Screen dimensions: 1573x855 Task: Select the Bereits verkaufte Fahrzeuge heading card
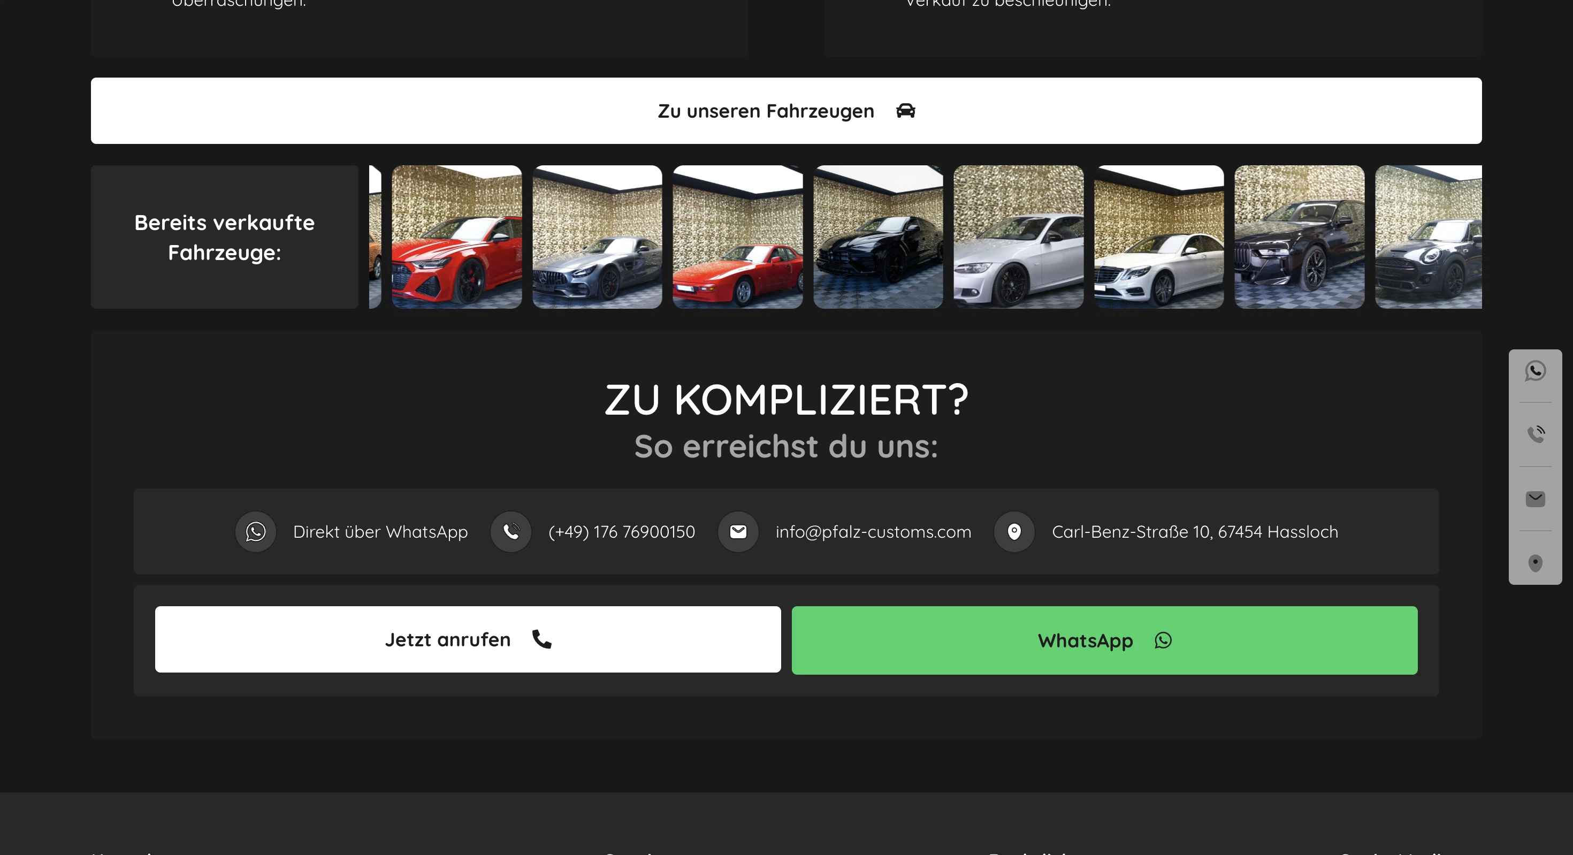pos(225,237)
